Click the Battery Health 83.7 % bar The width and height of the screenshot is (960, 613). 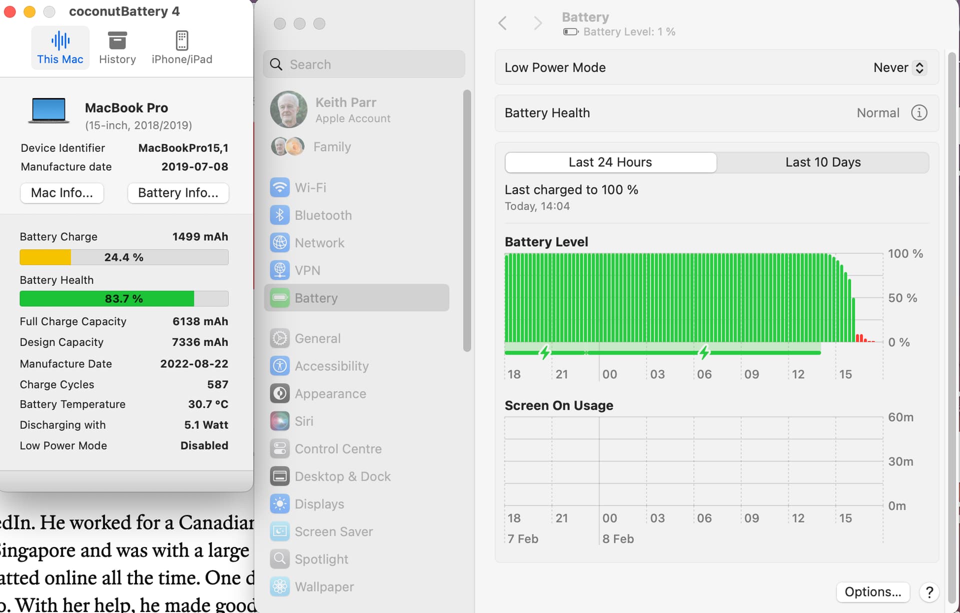point(124,298)
